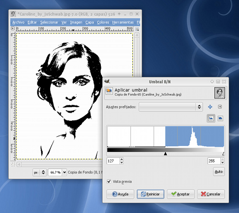Screen dimensions: 239x213
Task: Maximize the Umbral B/N dialog
Action: coord(218,82)
